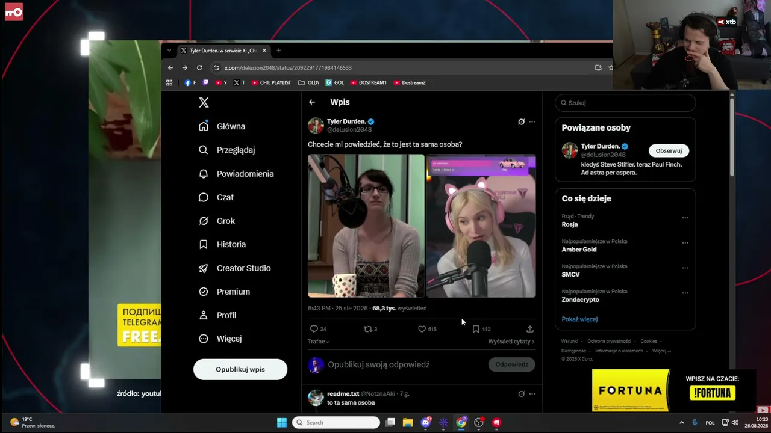Open the DOSTREAM1 bookmark
Image resolution: width=771 pixels, height=433 pixels.
click(369, 83)
